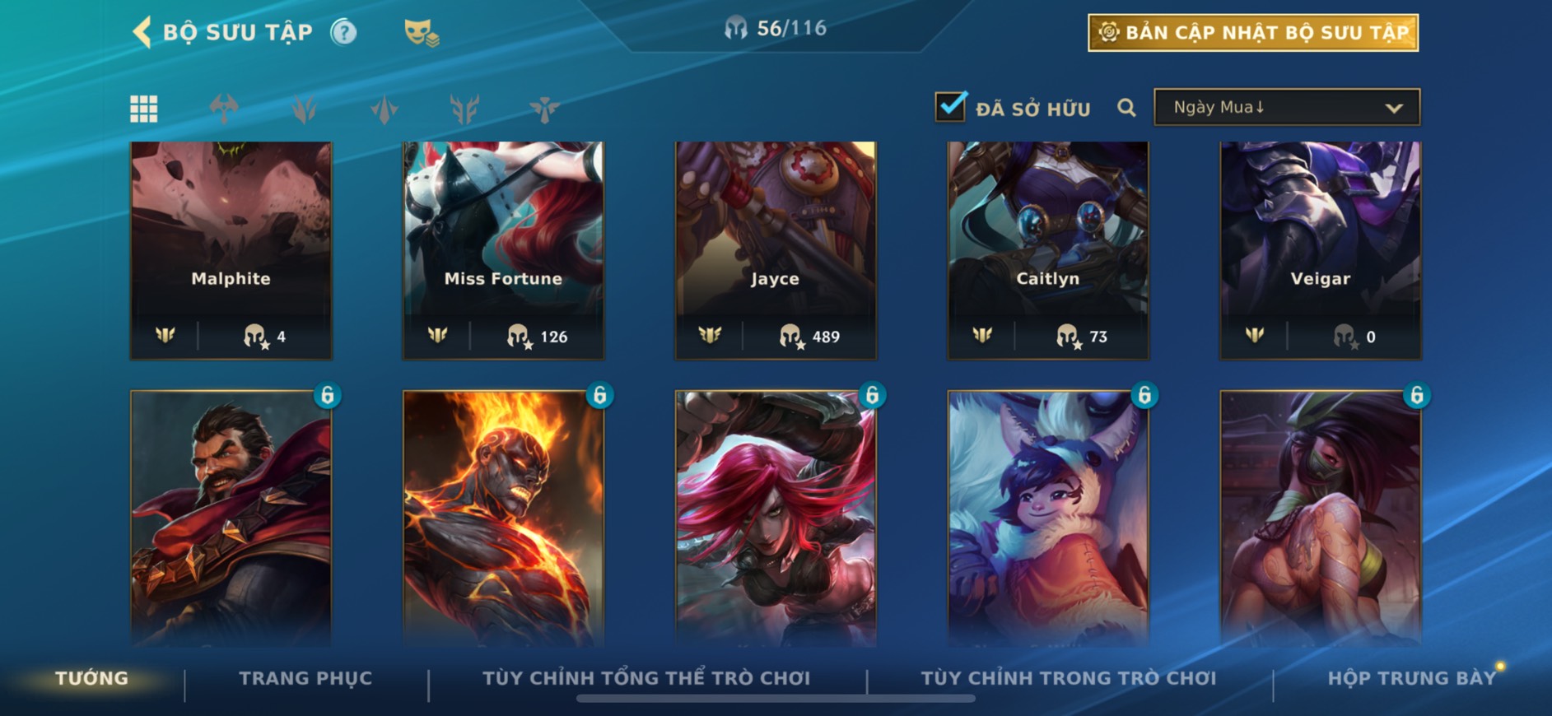
Task: Click the horizontal scrollbar under the tabs
Action: [776, 699]
